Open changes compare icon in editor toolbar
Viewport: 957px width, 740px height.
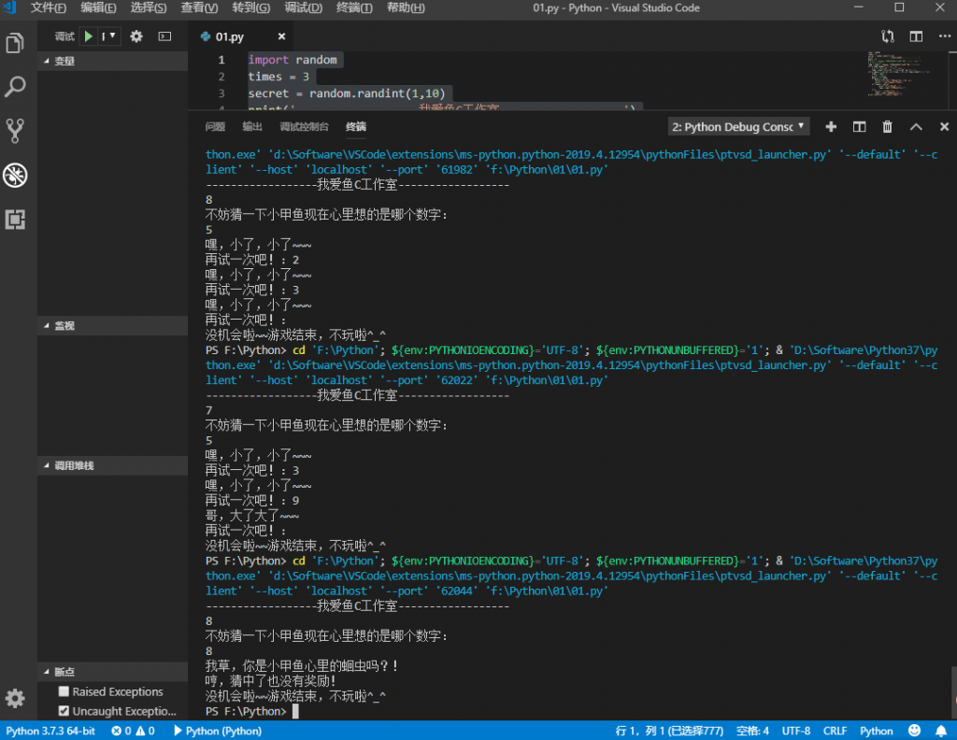(888, 36)
